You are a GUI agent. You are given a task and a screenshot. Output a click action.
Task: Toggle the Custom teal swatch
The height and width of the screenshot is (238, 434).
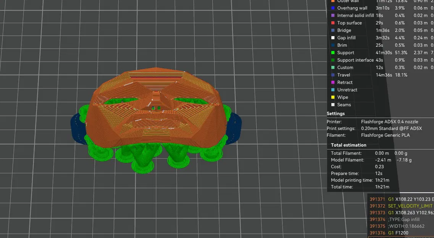point(333,68)
